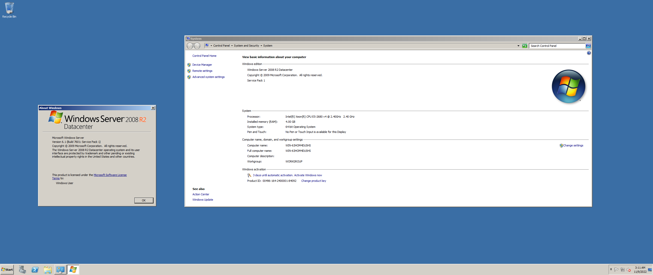Select the 64-bit Operating System text
This screenshot has width=653, height=275.
(x=300, y=127)
